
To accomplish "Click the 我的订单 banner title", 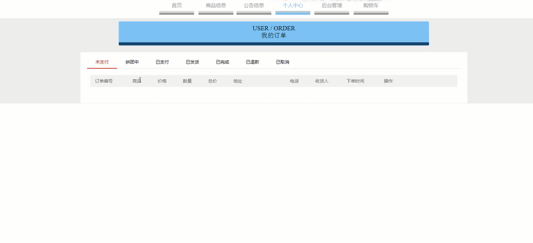I will pos(274,35).
